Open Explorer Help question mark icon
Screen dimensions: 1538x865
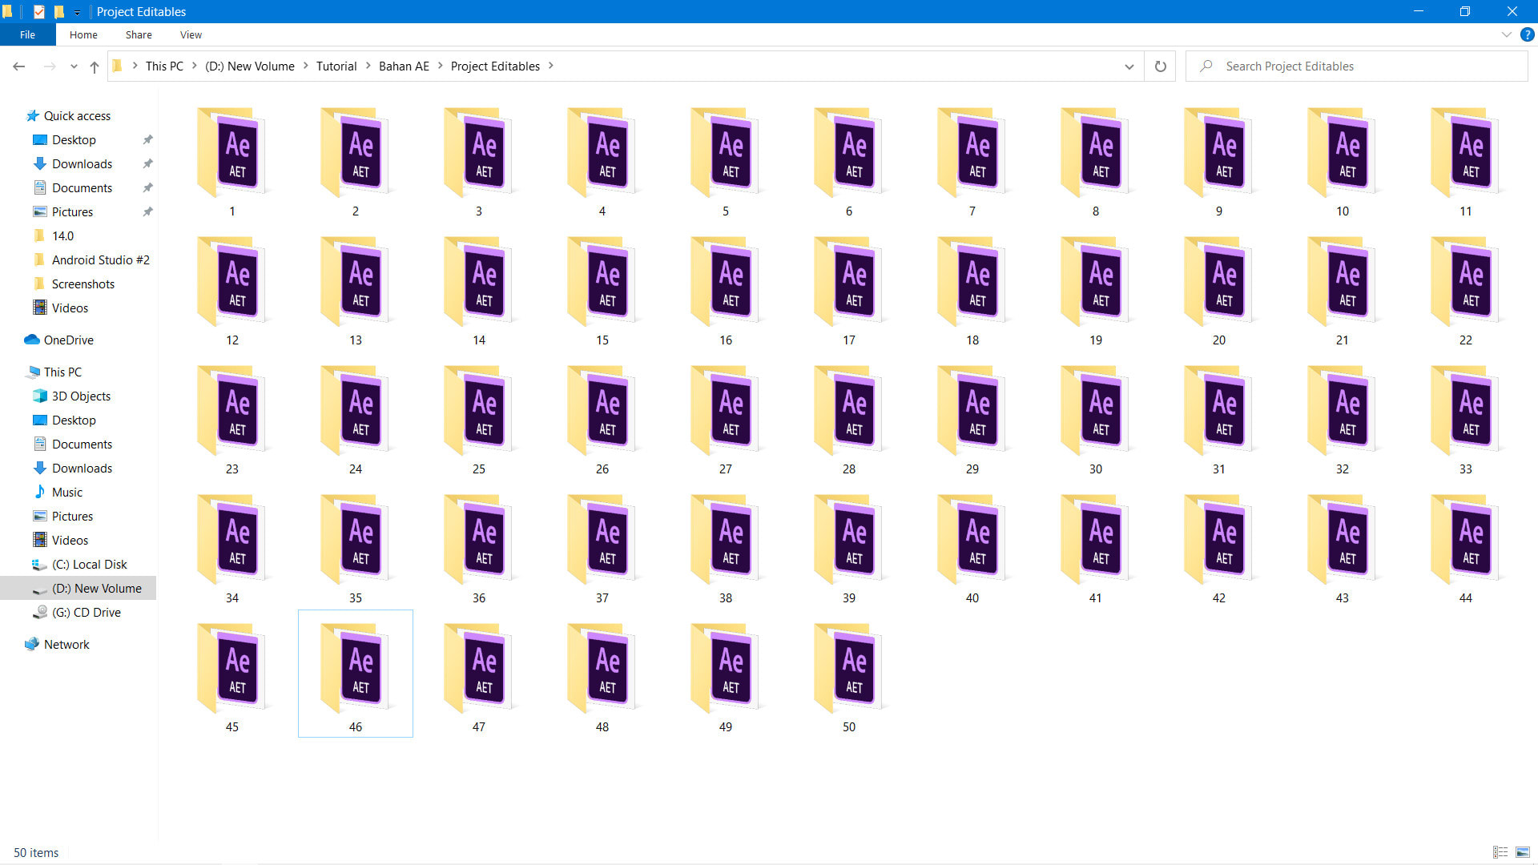1528,34
